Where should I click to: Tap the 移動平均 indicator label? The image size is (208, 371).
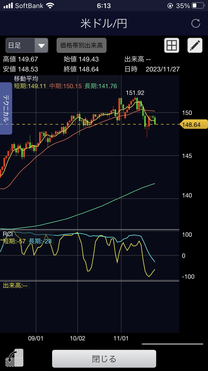tap(26, 79)
